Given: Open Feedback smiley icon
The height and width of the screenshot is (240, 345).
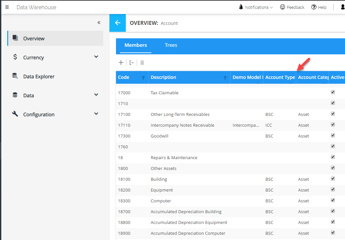Looking at the screenshot, I should (282, 7).
